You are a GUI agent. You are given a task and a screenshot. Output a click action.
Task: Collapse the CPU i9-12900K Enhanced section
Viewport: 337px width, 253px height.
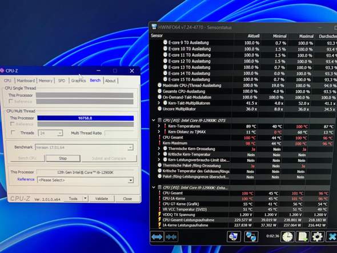tap(154, 187)
